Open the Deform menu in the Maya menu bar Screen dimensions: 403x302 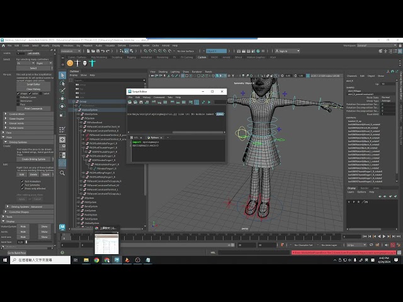click(x=122, y=45)
